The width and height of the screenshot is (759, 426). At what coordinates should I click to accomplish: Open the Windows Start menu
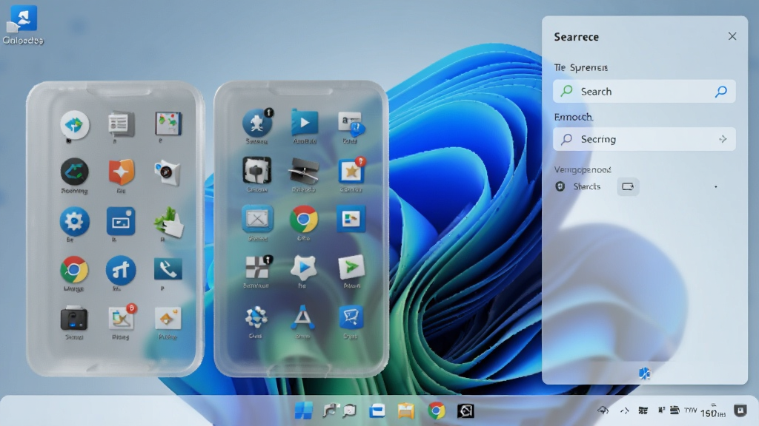304,410
